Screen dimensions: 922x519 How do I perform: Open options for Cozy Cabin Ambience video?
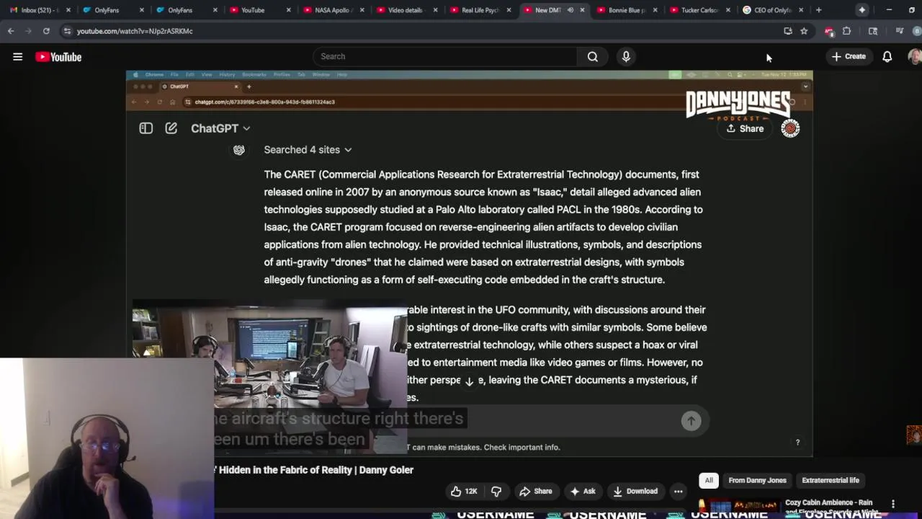[x=893, y=504]
